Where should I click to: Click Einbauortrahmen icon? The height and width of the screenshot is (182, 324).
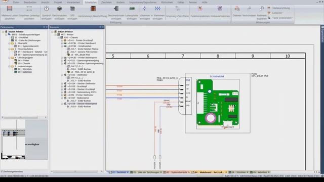[220, 9]
